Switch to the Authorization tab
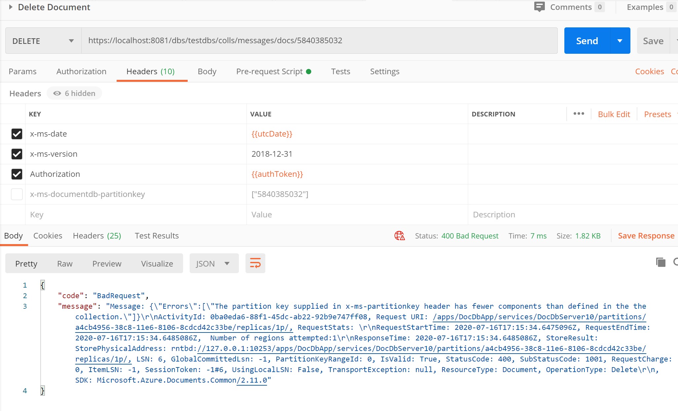Image resolution: width=678 pixels, height=411 pixels. 81,71
